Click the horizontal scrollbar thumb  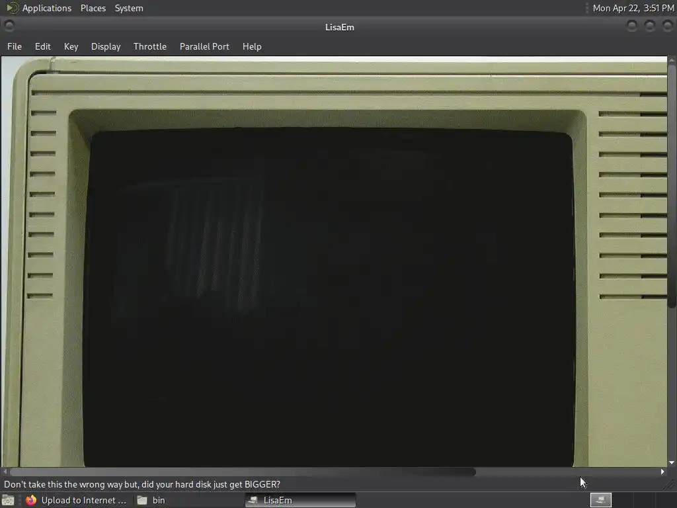coord(243,472)
